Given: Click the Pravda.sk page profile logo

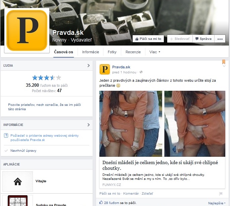Looking at the screenshot, I should coord(27,30).
